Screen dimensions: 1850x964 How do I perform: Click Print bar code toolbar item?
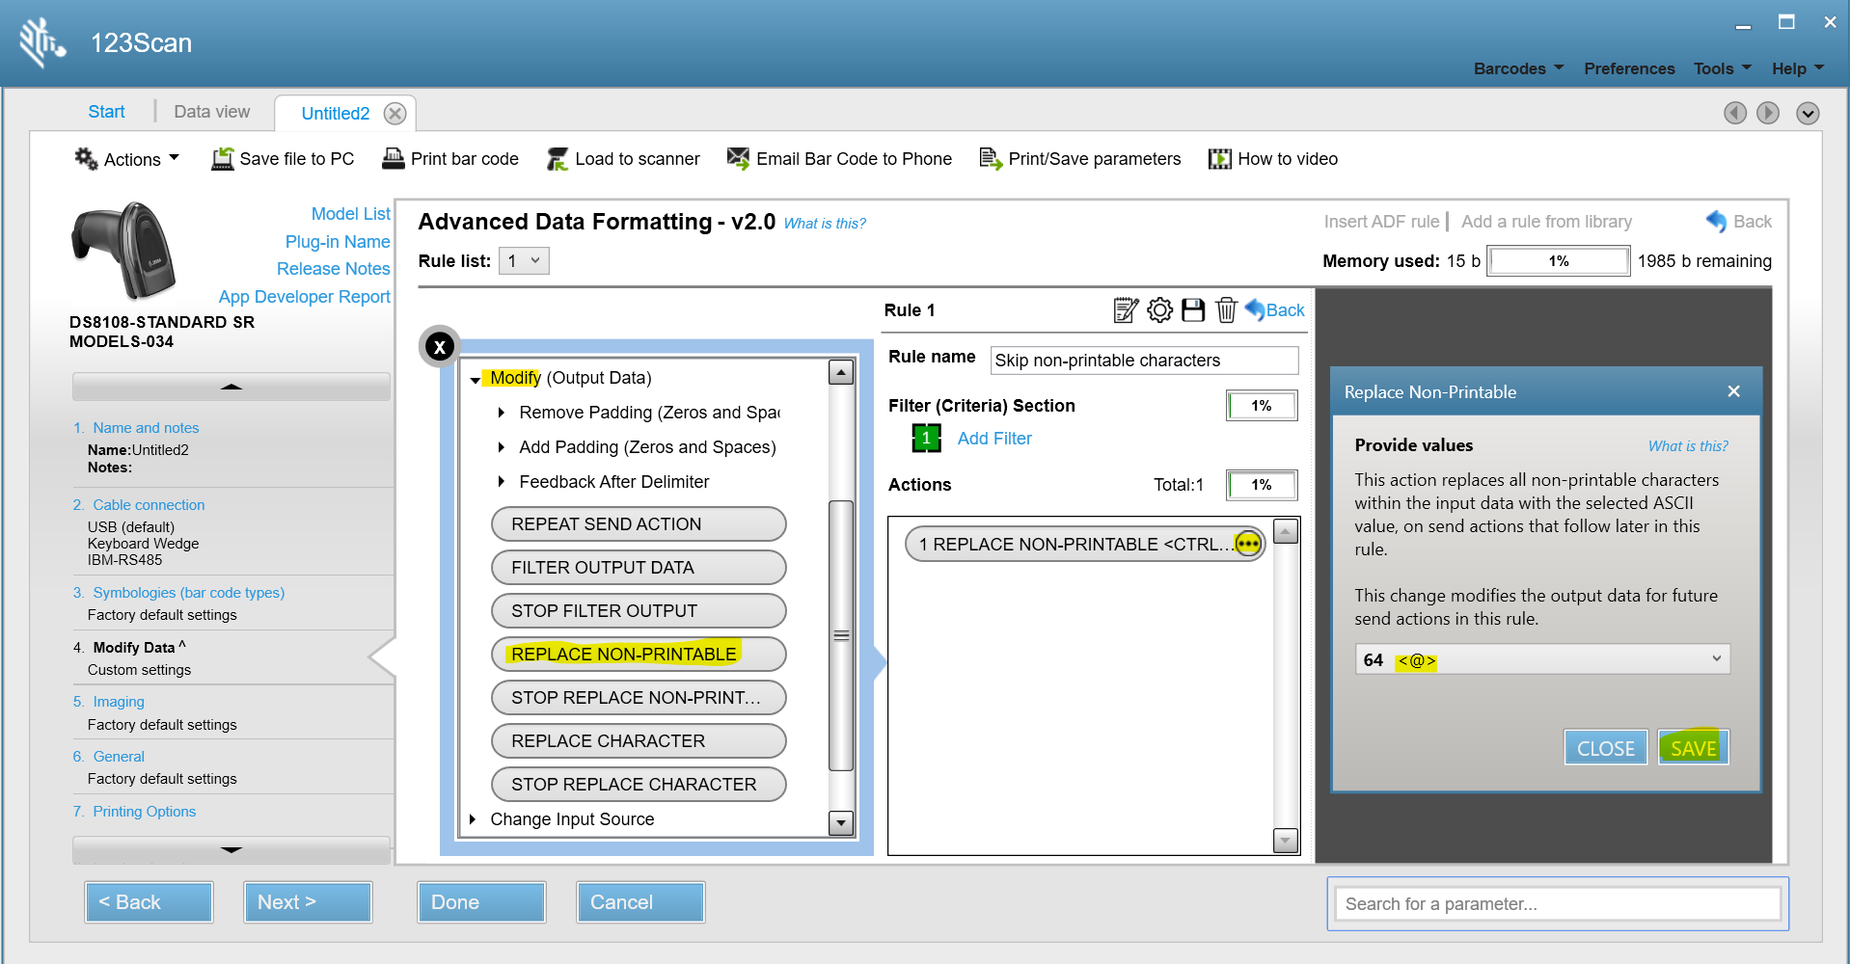(450, 159)
